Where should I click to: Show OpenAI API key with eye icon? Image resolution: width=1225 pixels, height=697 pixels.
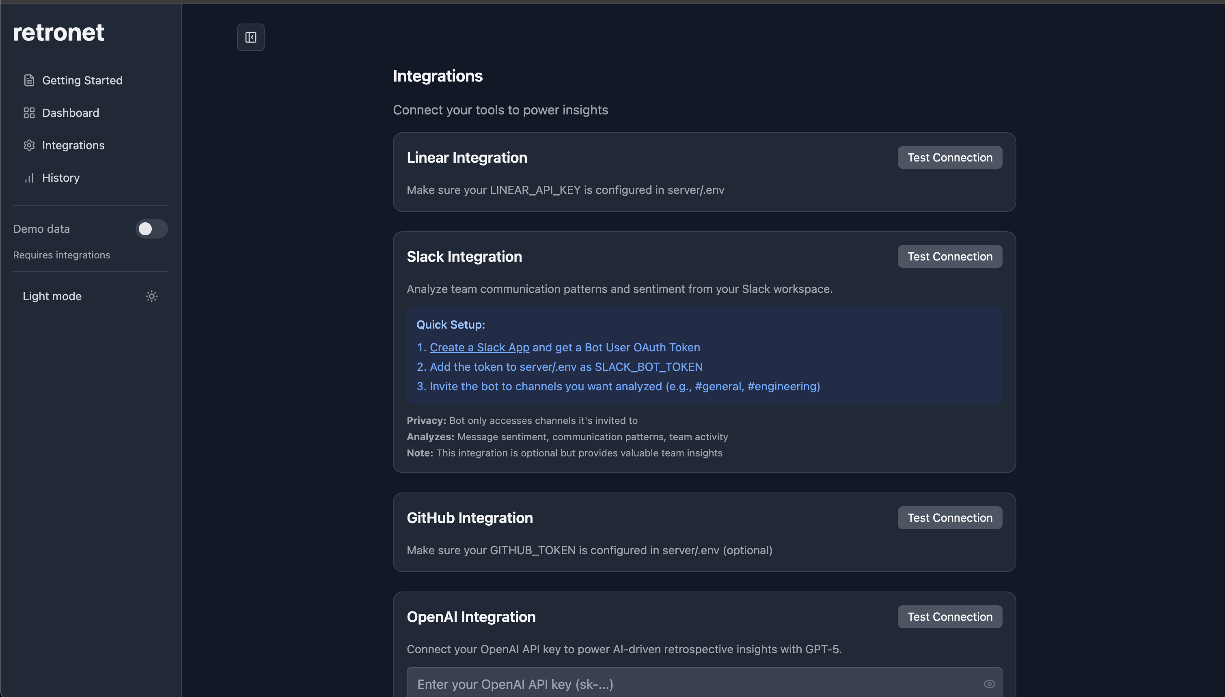click(x=989, y=684)
